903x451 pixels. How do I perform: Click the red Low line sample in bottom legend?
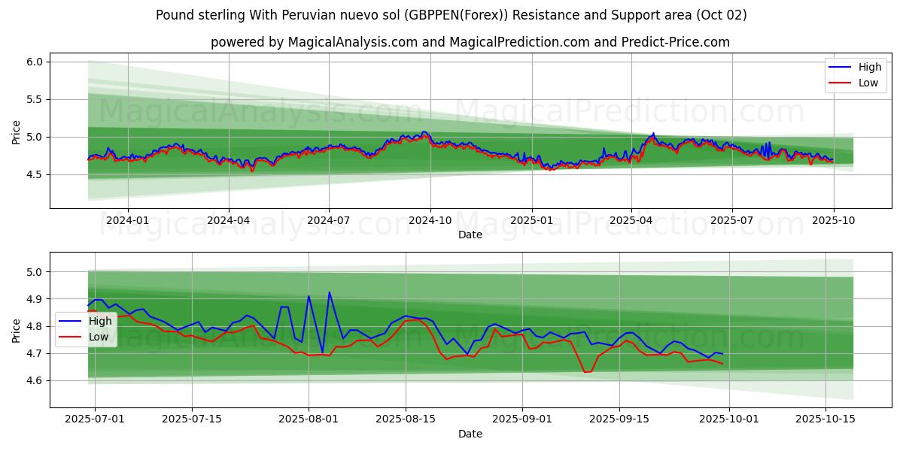coord(70,337)
